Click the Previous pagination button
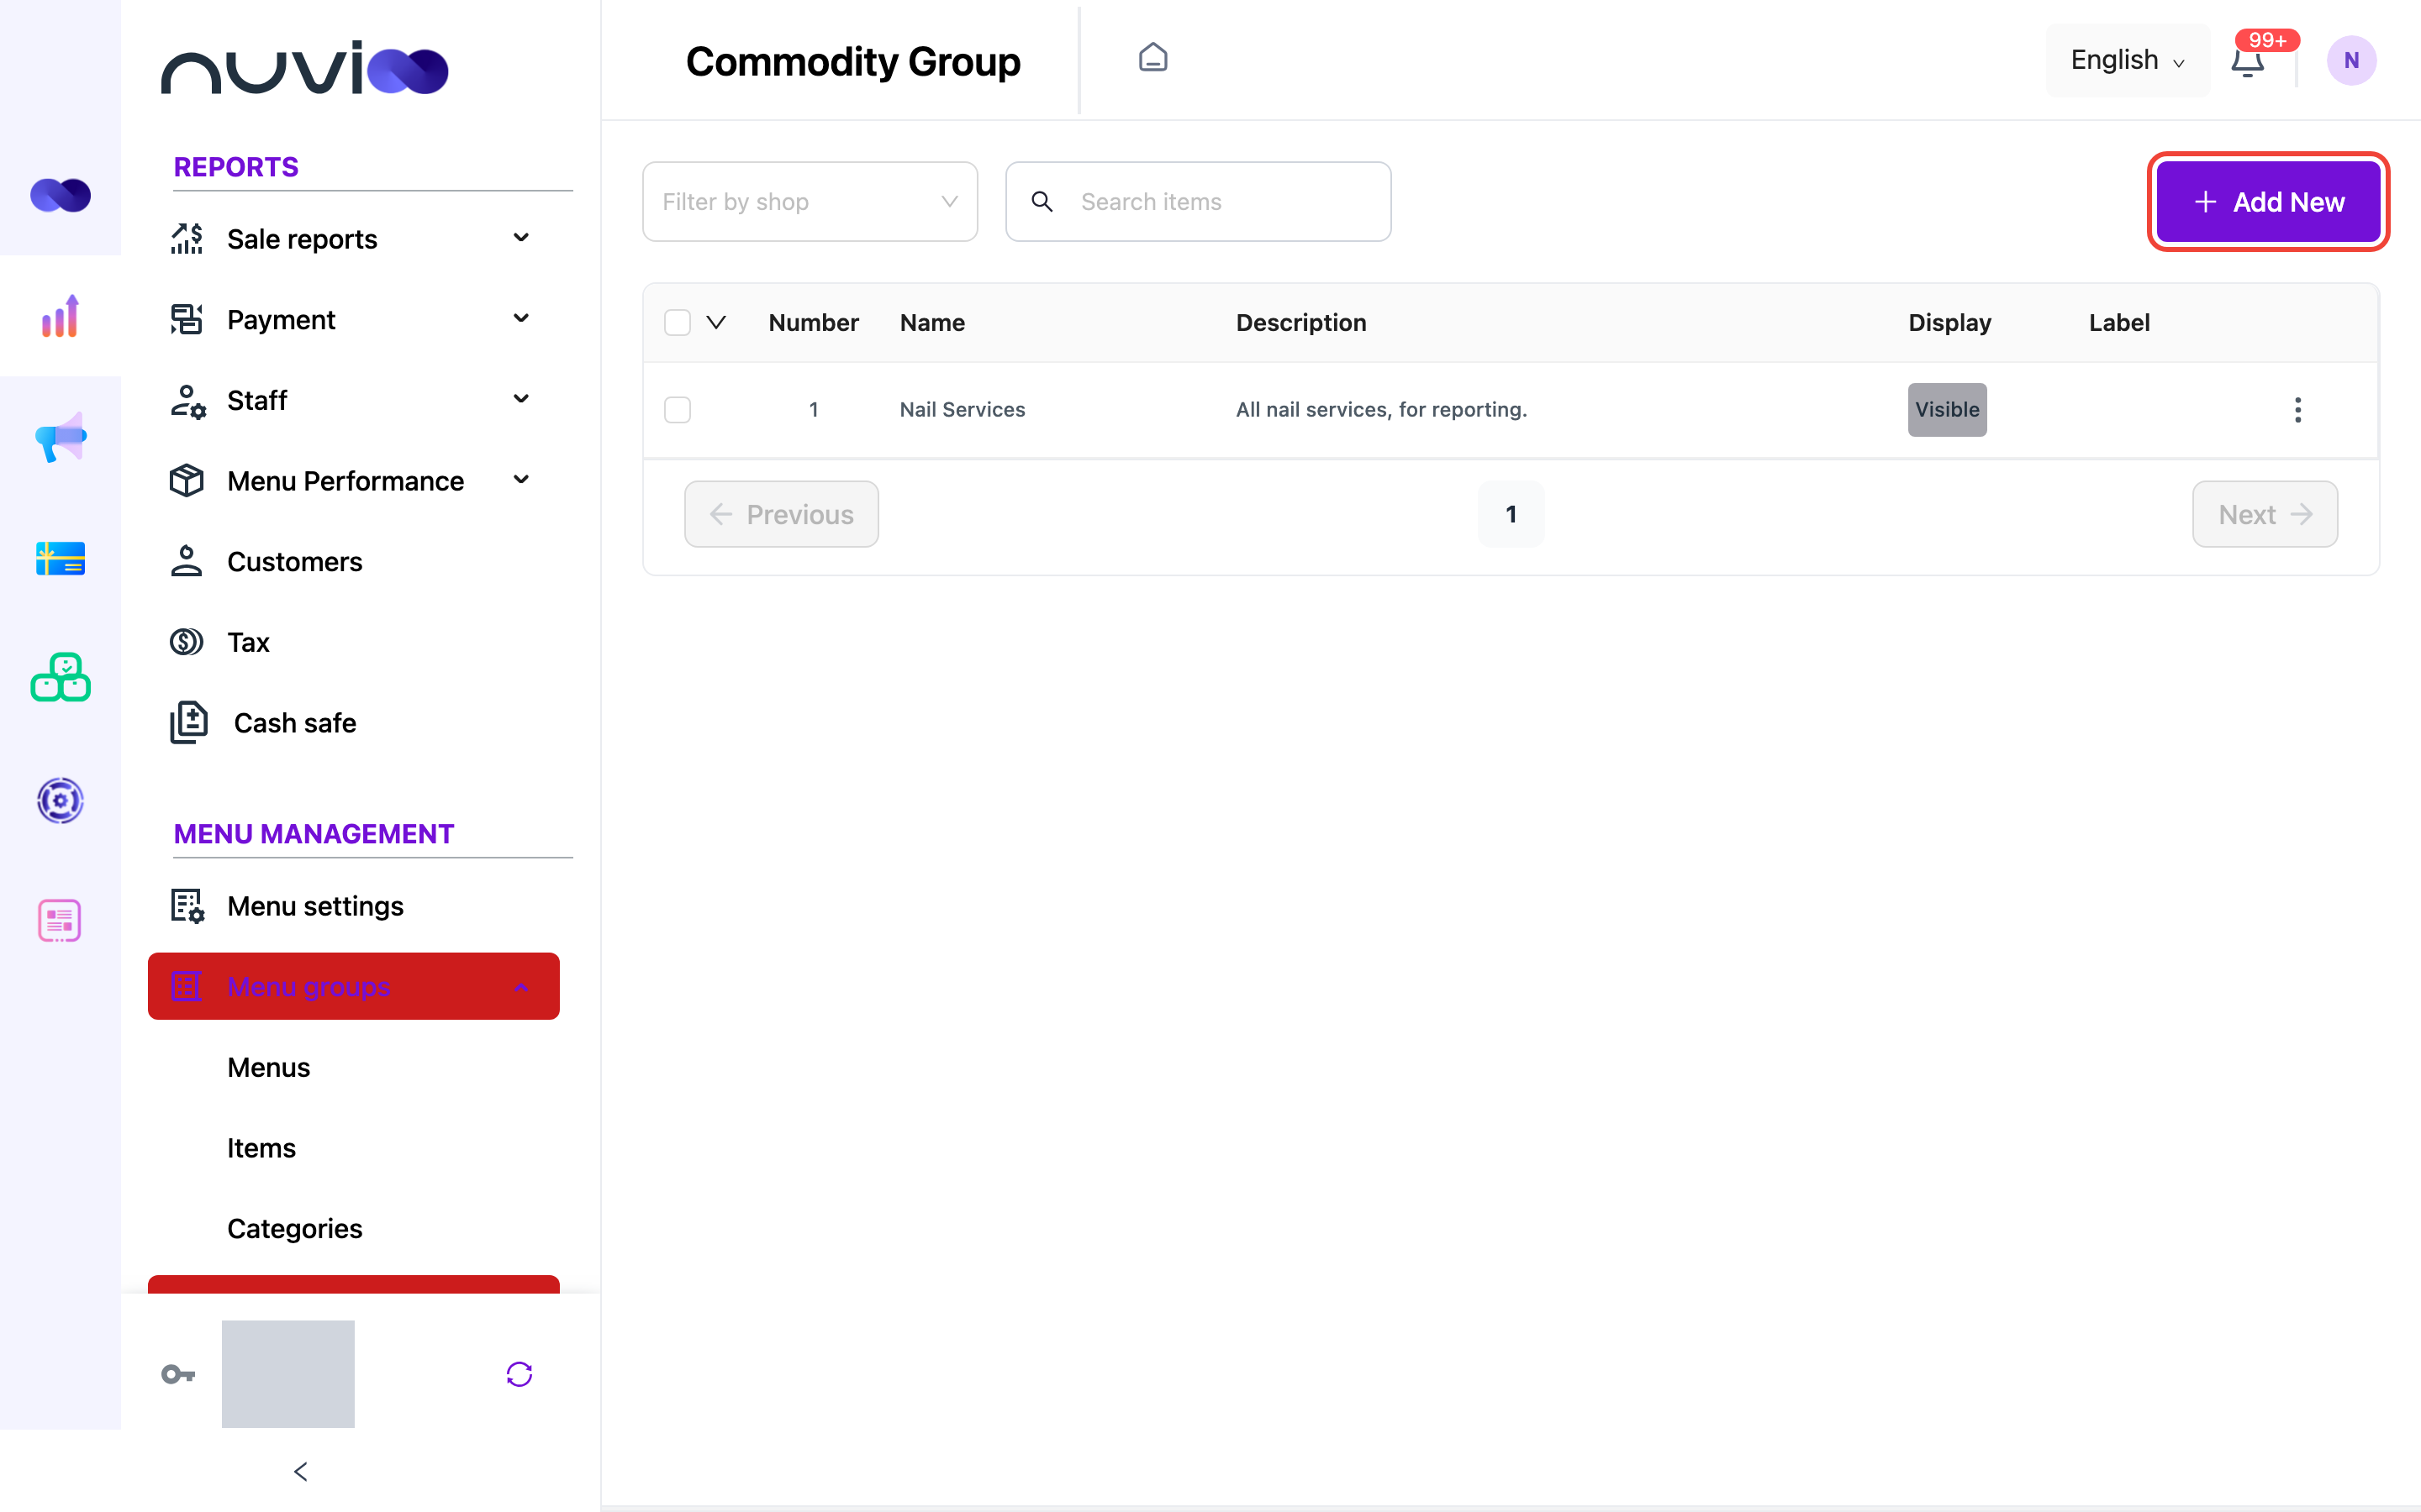Image resolution: width=2421 pixels, height=1512 pixels. 781,514
